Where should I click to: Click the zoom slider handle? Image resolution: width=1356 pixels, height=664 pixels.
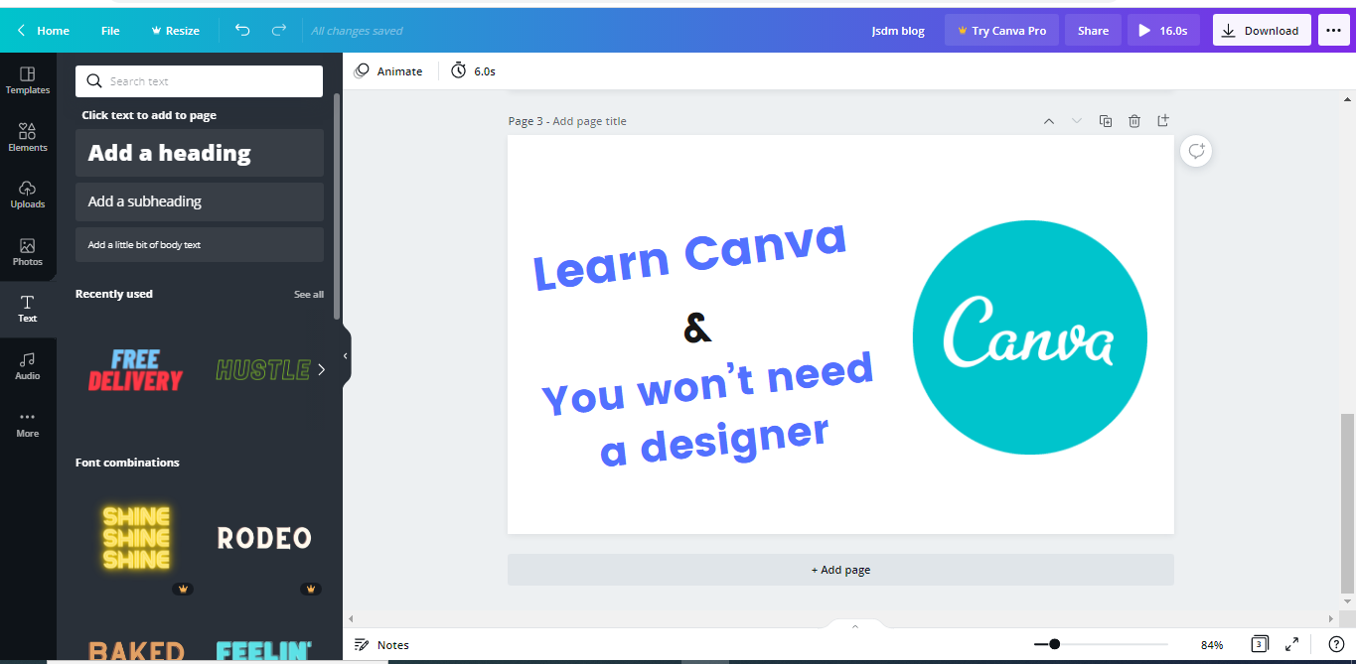coord(1054,644)
